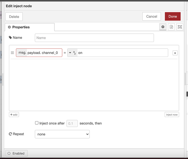Edit the msg. payload.channel_0 property field
Image resolution: width=188 pixels, height=159 pixels.
click(39, 53)
